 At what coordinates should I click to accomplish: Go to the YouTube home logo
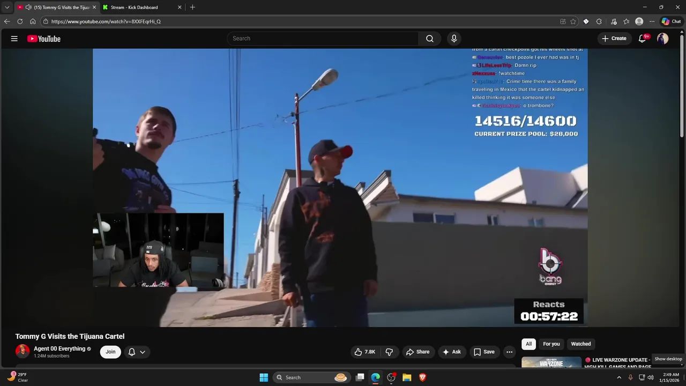pyautogui.click(x=43, y=39)
